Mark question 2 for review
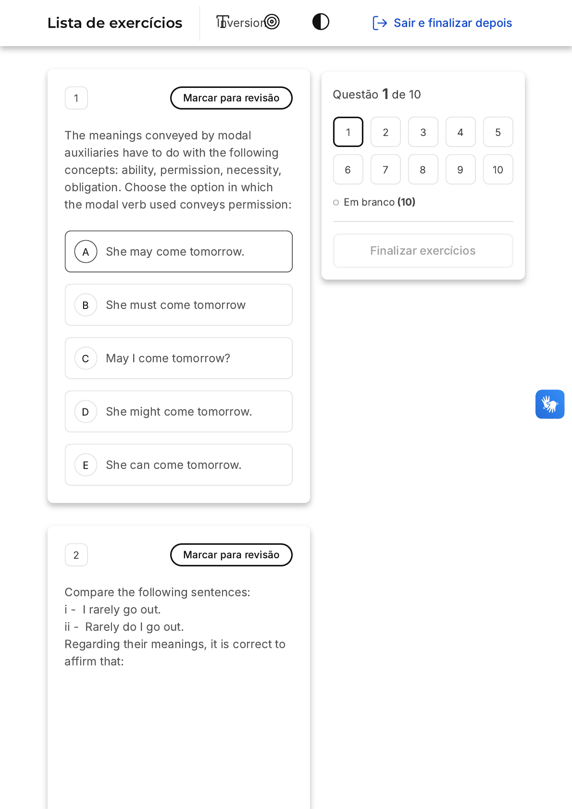 coord(231,555)
